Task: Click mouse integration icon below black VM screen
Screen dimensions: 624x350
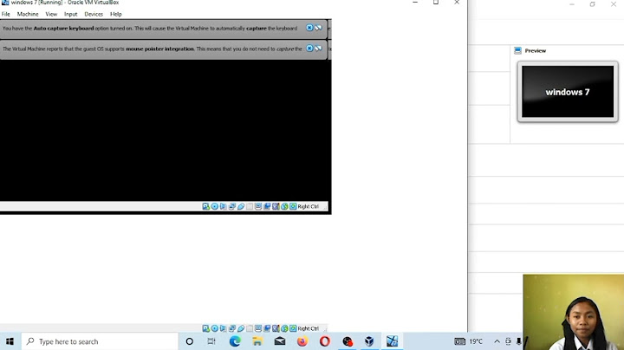Action: 284,206
